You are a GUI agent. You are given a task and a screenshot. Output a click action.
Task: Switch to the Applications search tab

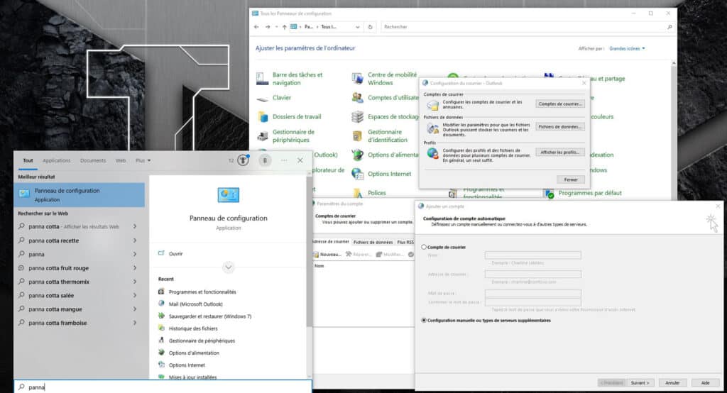pyautogui.click(x=57, y=160)
